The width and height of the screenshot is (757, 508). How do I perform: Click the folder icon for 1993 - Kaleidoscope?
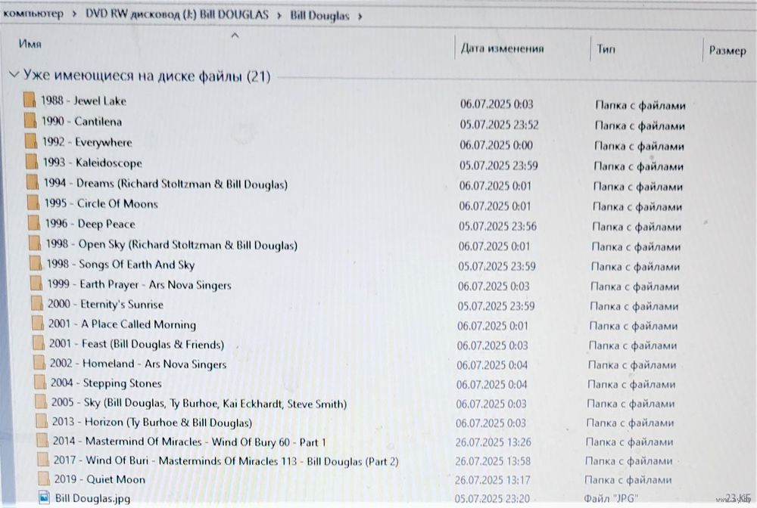(x=31, y=162)
